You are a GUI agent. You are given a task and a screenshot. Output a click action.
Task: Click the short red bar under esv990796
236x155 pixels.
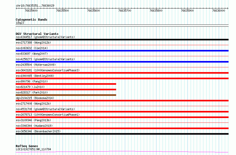(x=66, y=84)
